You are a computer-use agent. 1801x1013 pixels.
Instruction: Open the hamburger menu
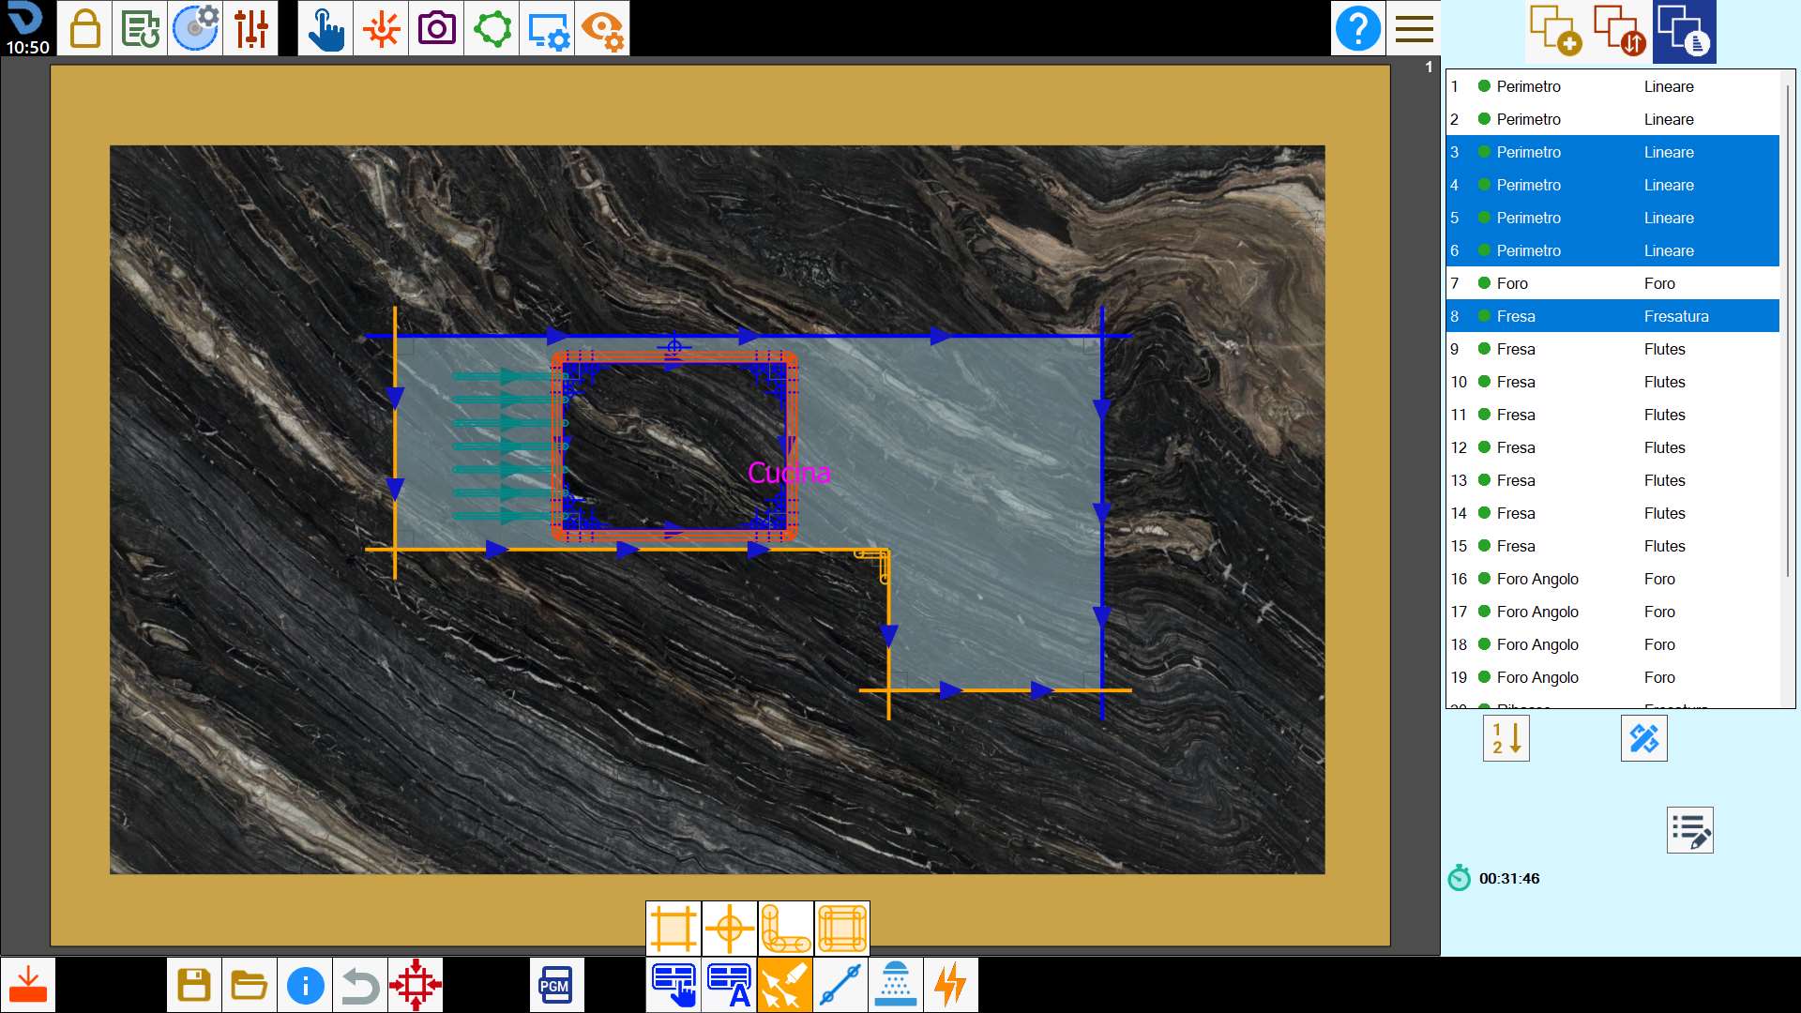point(1414,28)
